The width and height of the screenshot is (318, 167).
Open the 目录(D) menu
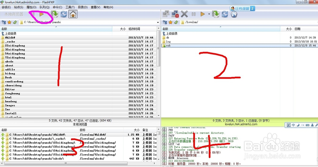click(x=83, y=7)
